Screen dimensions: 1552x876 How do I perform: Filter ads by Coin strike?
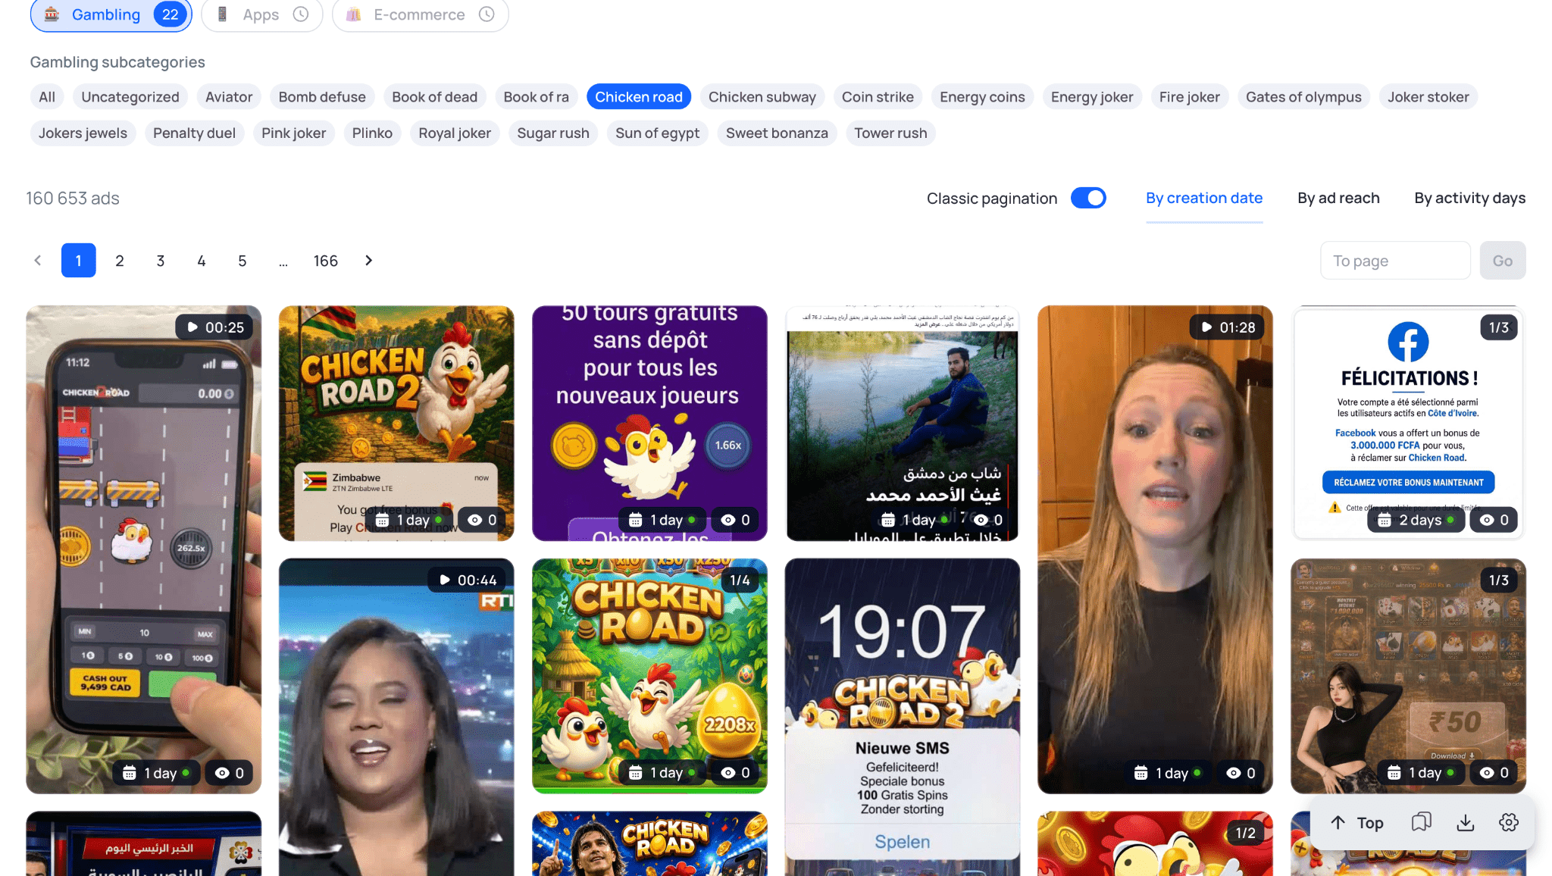click(878, 97)
